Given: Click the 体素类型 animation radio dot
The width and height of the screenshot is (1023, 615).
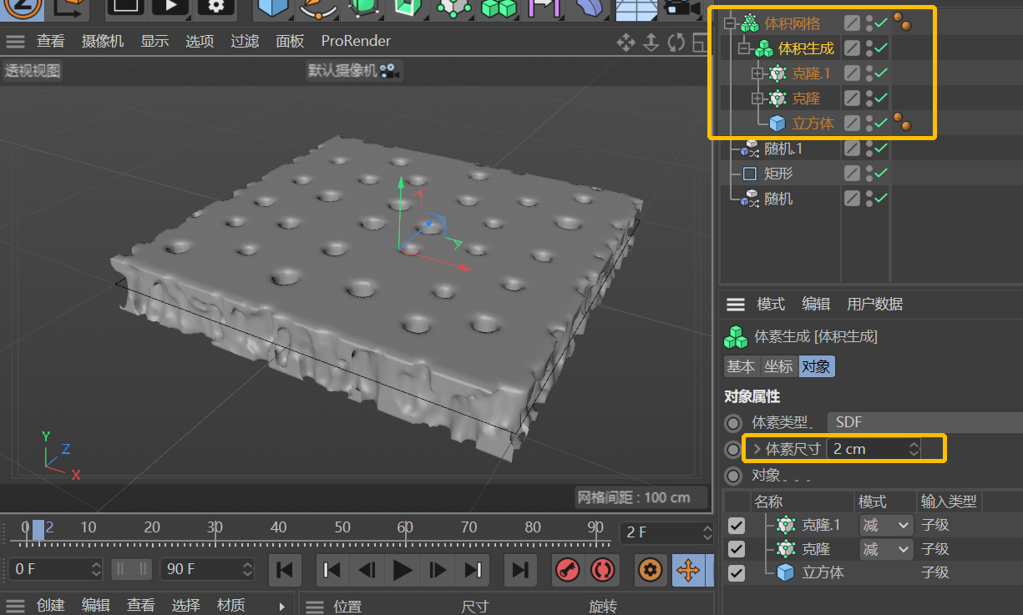Looking at the screenshot, I should [x=733, y=423].
